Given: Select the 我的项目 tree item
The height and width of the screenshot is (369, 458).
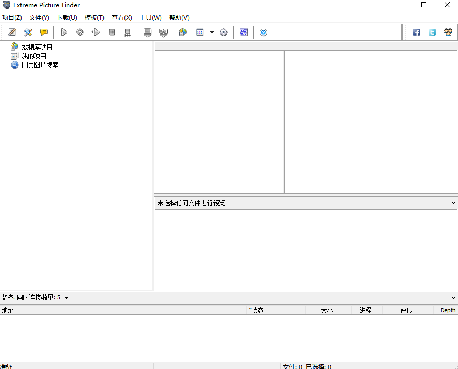Looking at the screenshot, I should tap(34, 56).
